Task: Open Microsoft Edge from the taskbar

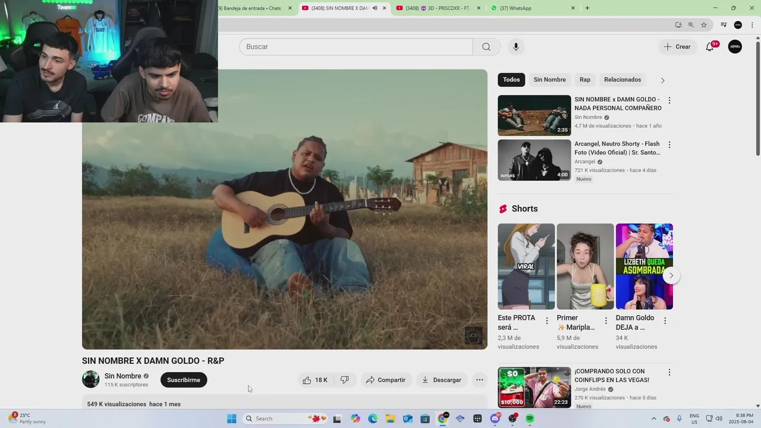Action: (x=373, y=418)
